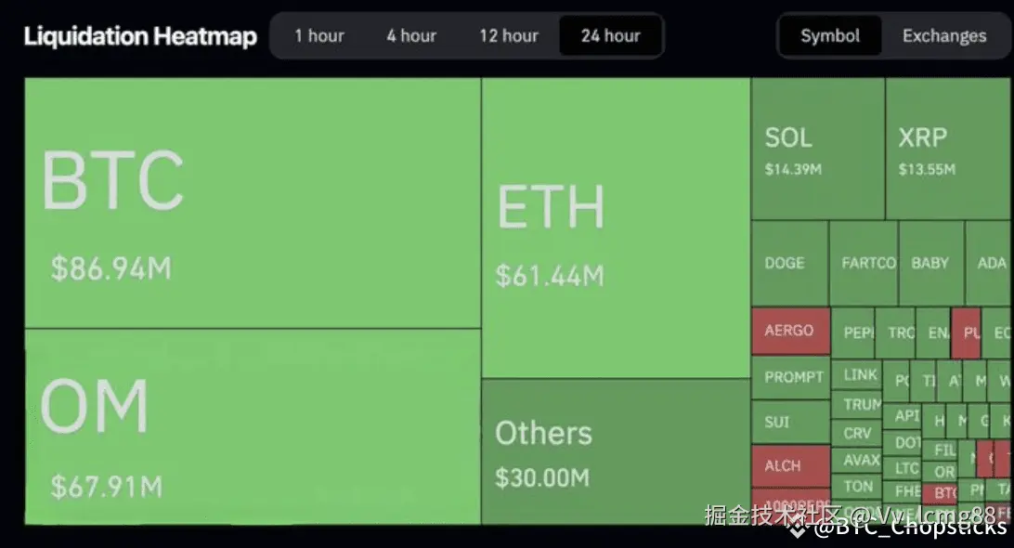Click the red AERGO tile
1014x548 pixels.
click(790, 331)
